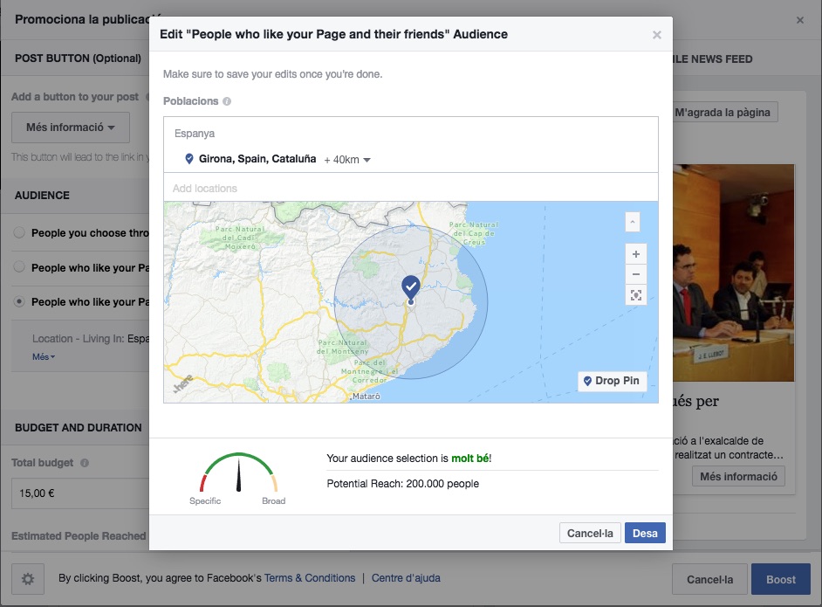This screenshot has width=822, height=607.
Task: Click the Girona, Spain, Cataluña location
Action: tap(257, 158)
